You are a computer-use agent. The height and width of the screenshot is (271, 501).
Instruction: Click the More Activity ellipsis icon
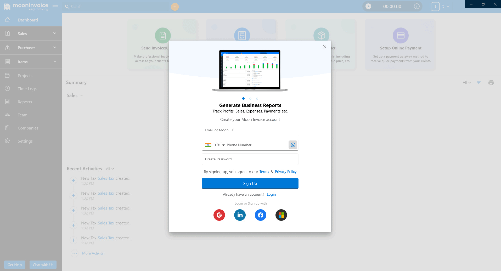(75, 253)
